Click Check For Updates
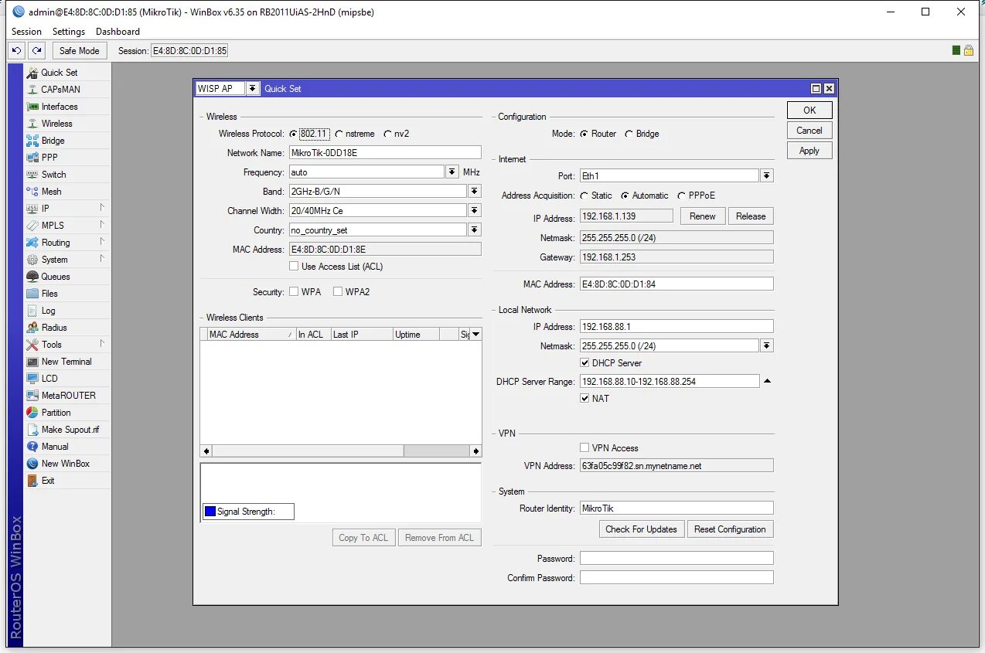The image size is (985, 653). (x=641, y=529)
